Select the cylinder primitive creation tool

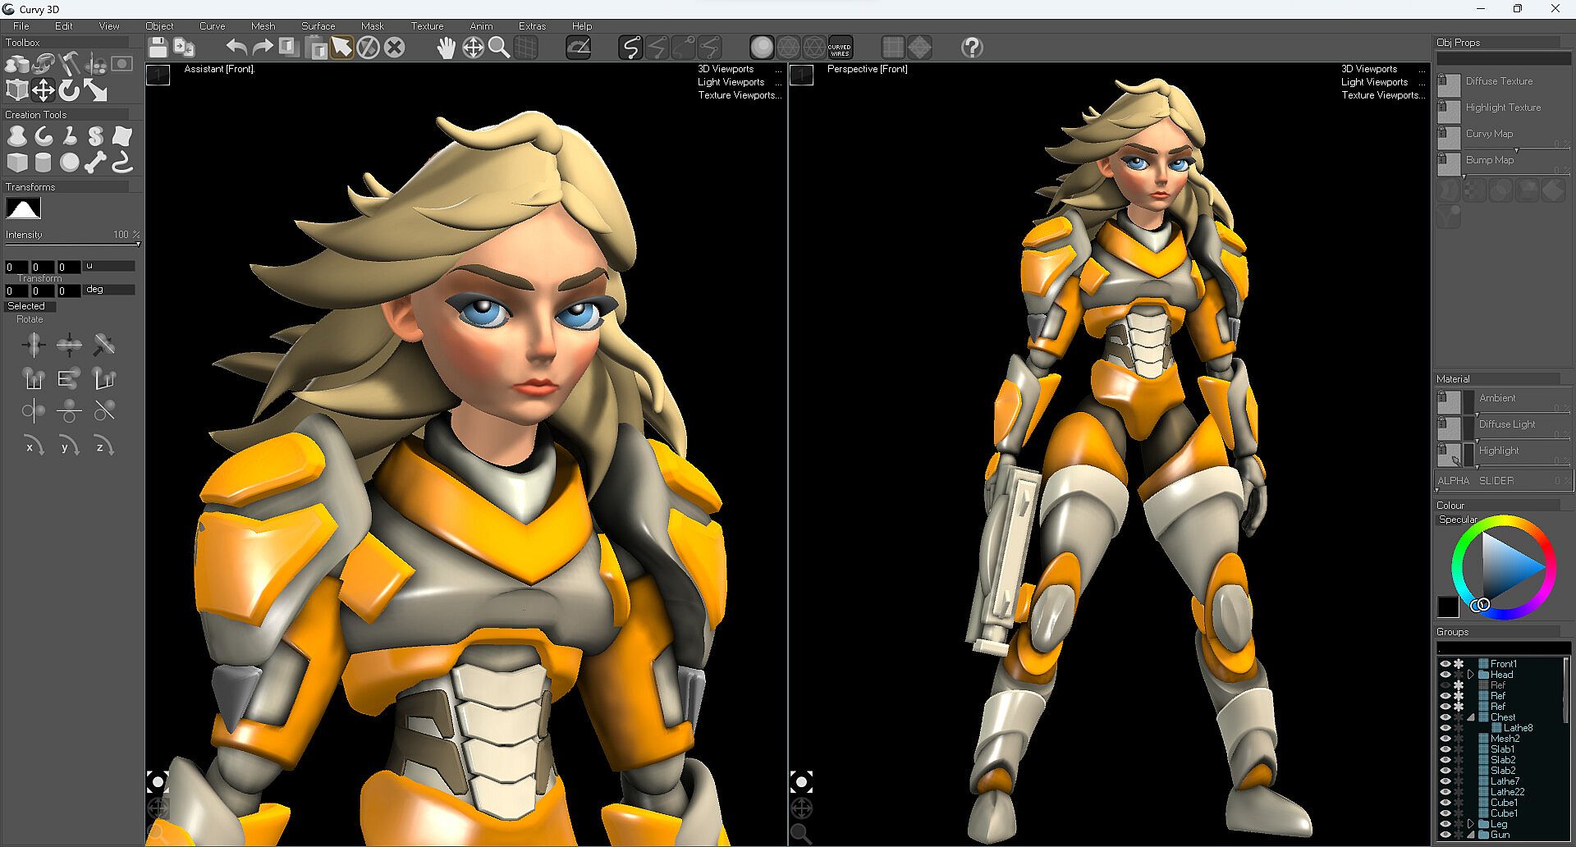[x=43, y=163]
